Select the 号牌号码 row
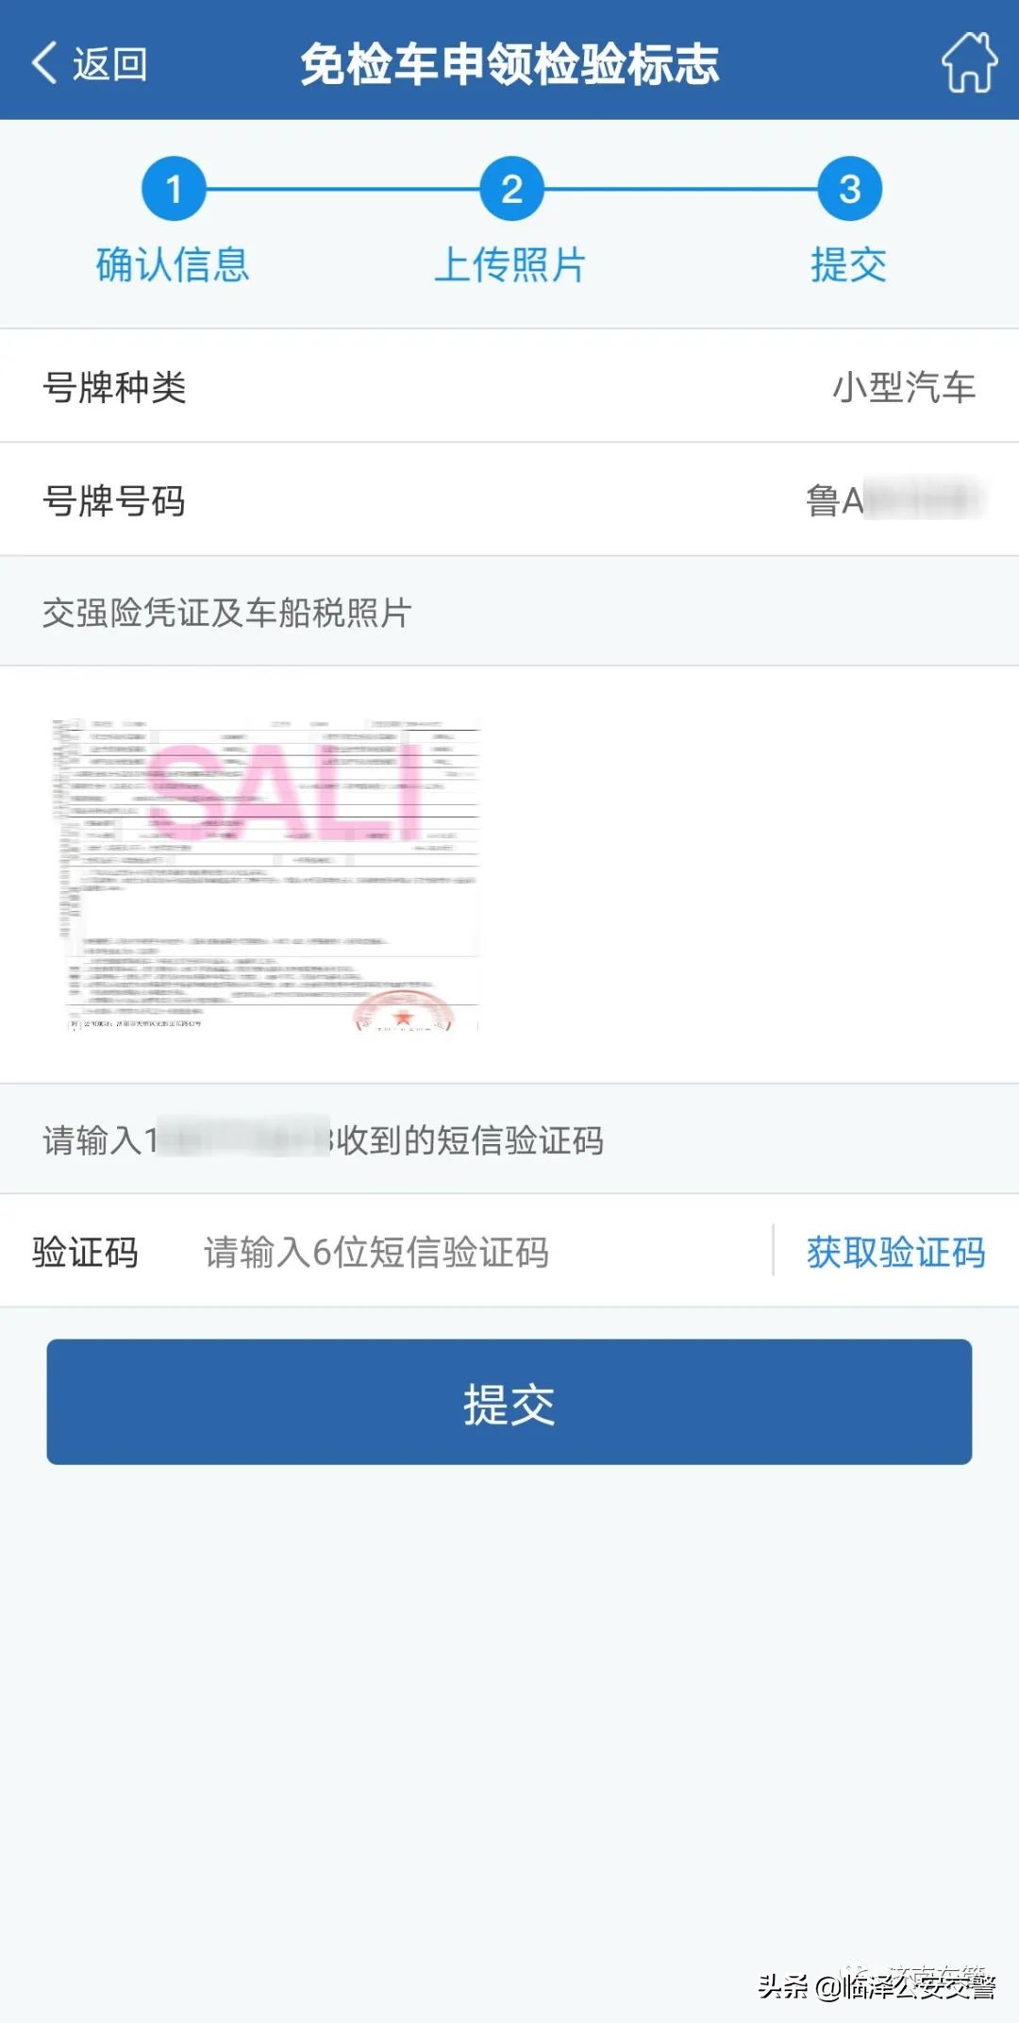1019x2023 pixels. (509, 499)
